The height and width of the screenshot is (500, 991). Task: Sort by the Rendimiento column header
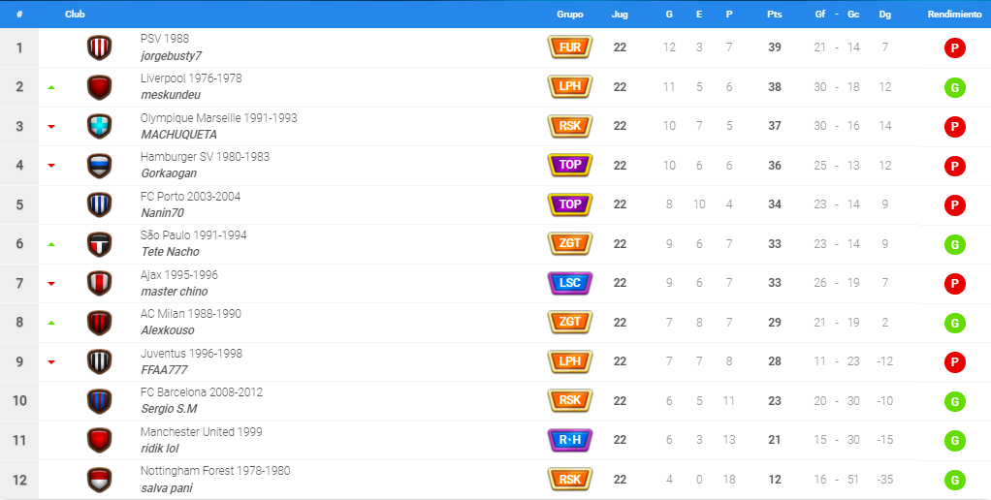coord(954,14)
